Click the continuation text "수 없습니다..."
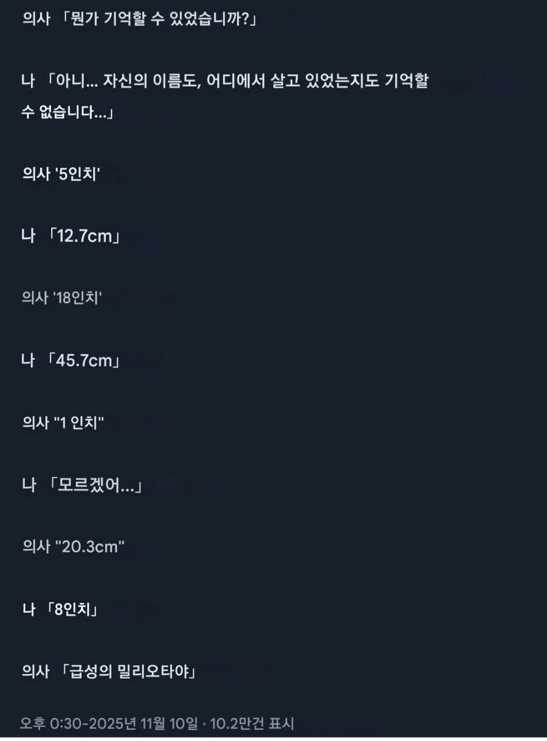The width and height of the screenshot is (547, 741). coord(67,112)
